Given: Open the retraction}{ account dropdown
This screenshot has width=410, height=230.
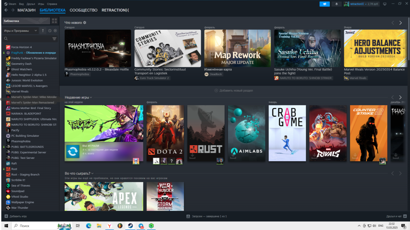Looking at the screenshot, I should pos(361,4).
